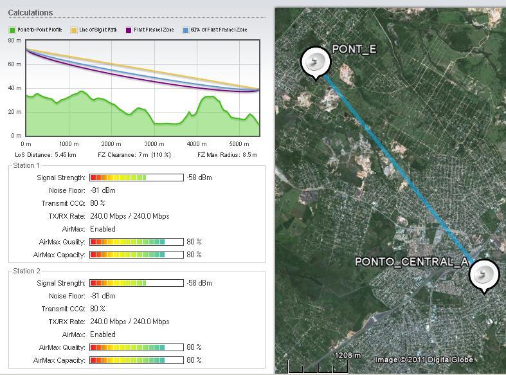
Task: Click the green Point-to-Point Profile legend swatch
Action: click(x=12, y=30)
